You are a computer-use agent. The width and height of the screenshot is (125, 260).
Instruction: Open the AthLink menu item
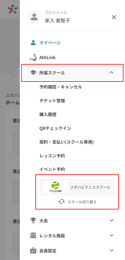pyautogui.click(x=47, y=58)
